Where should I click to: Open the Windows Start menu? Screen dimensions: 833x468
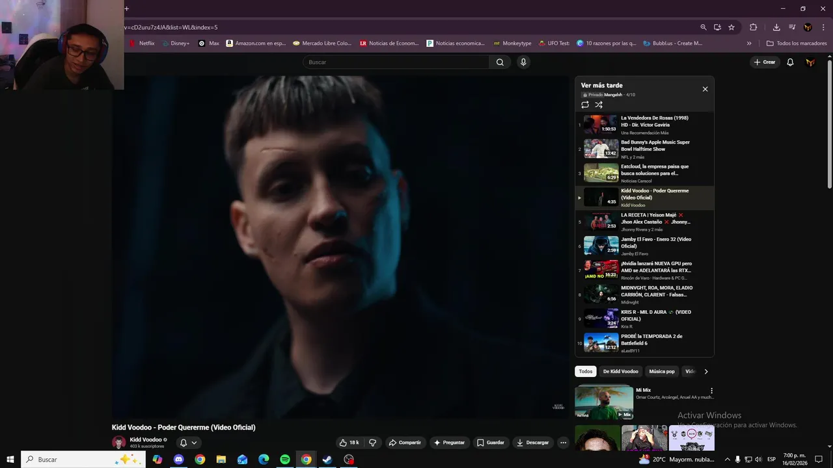[x=10, y=460]
